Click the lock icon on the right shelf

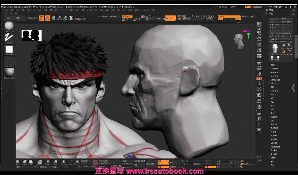(259, 74)
